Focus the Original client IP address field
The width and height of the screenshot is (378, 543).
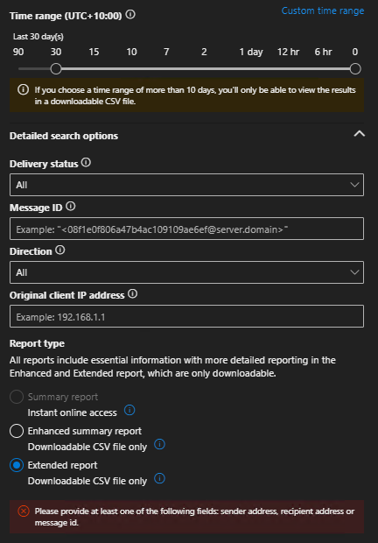(x=186, y=316)
